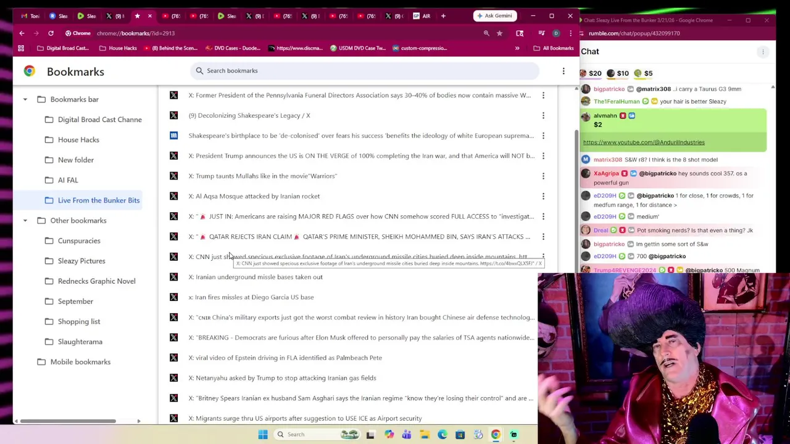The image size is (790, 444).
Task: Click the Chrome taskbar icon
Action: coord(496,434)
